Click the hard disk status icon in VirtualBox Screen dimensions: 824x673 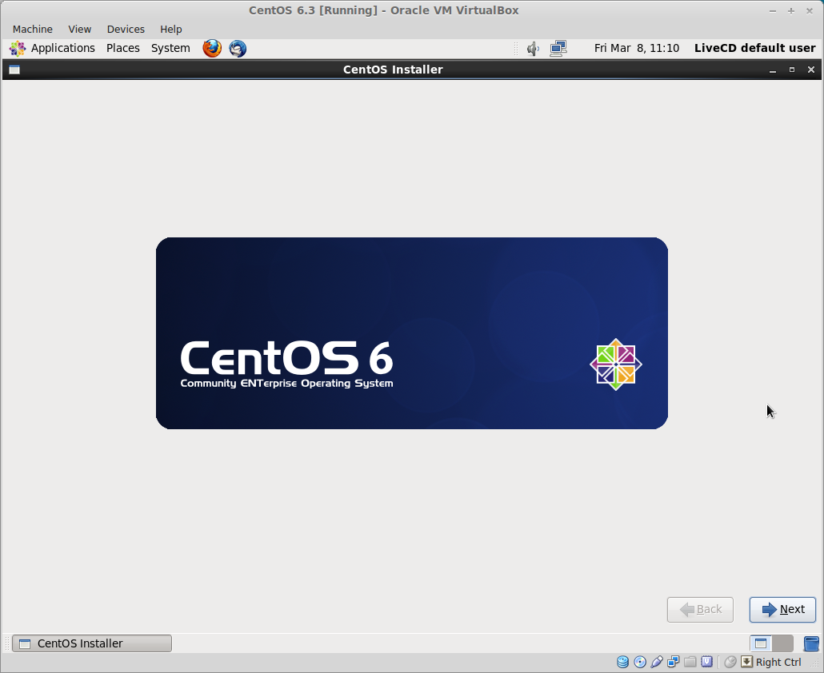click(x=623, y=662)
